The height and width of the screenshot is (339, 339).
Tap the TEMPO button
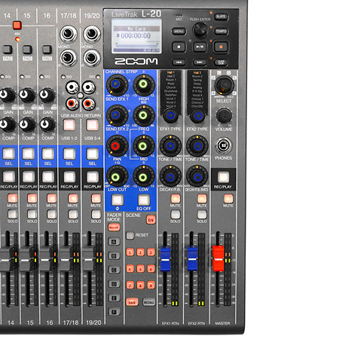coord(221,32)
